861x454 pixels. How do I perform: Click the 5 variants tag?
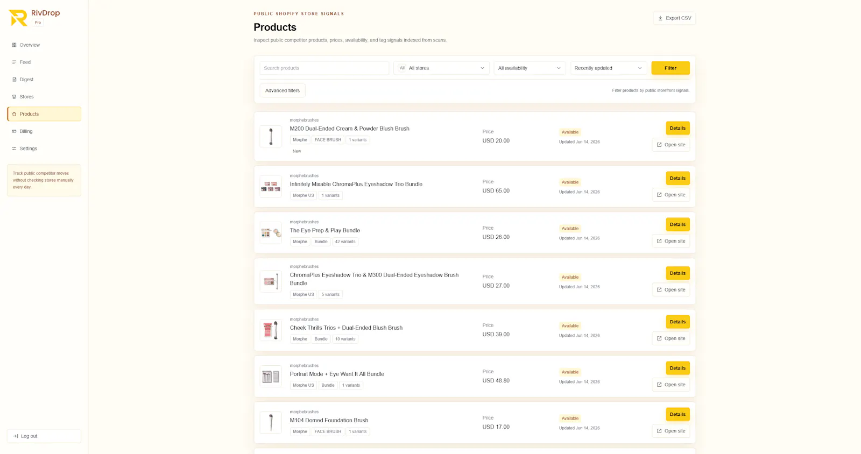(330, 294)
